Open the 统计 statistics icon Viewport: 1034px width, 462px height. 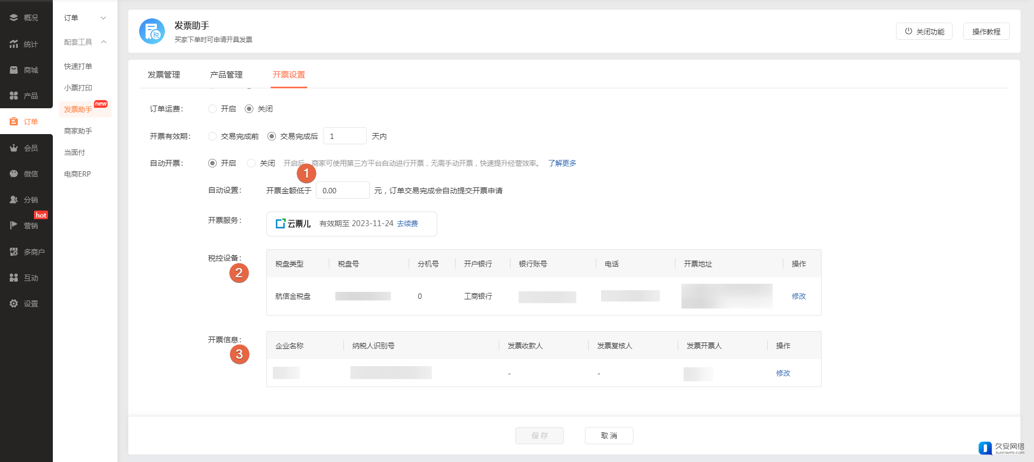[x=14, y=44]
